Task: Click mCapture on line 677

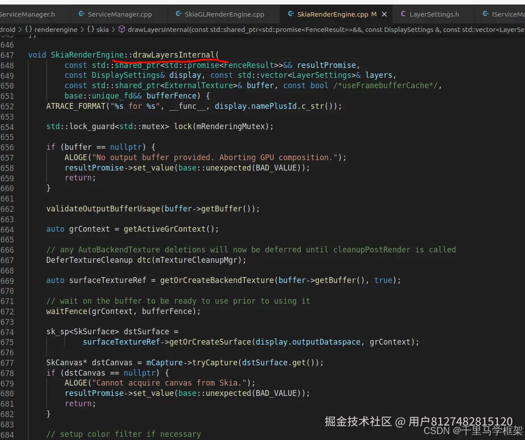Action: click(164, 363)
